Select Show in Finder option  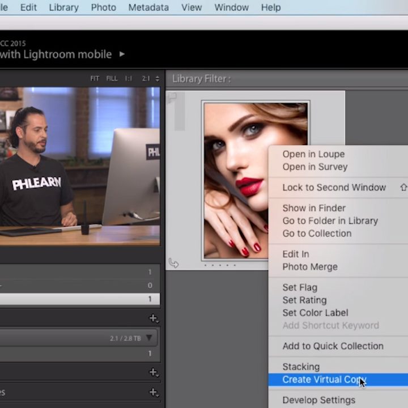pos(314,208)
